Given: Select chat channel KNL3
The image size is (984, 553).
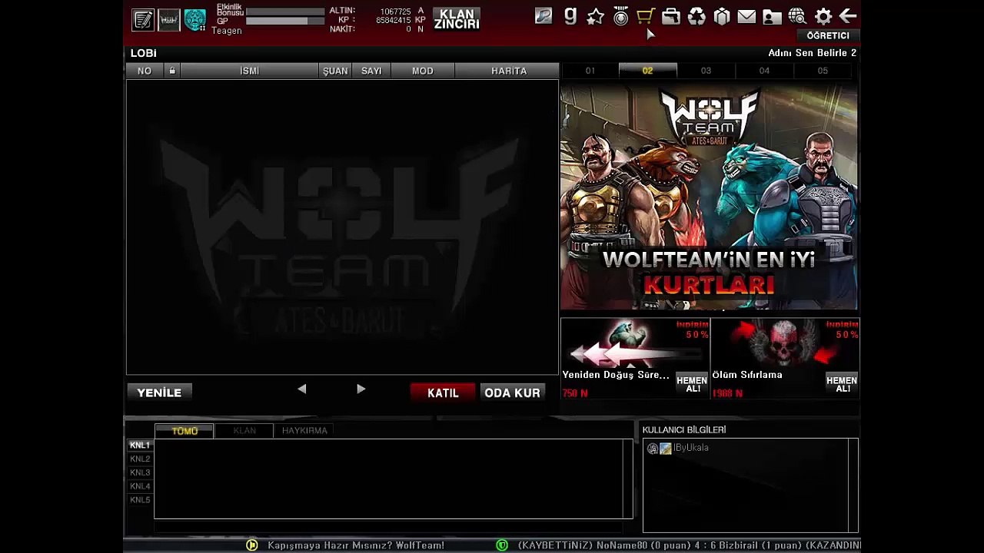Looking at the screenshot, I should point(140,473).
